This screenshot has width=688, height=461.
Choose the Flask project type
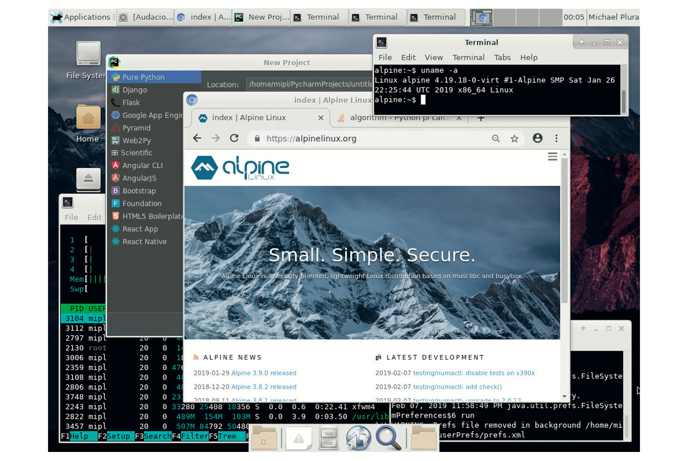point(131,103)
